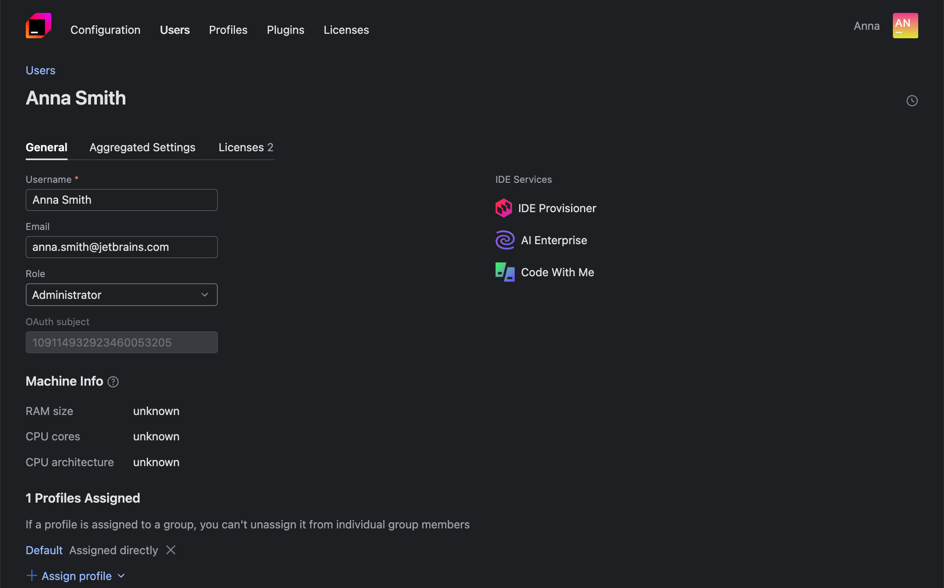Screen dimensions: 944x588
Task: Navigate to the Configuration section
Action: pos(105,30)
